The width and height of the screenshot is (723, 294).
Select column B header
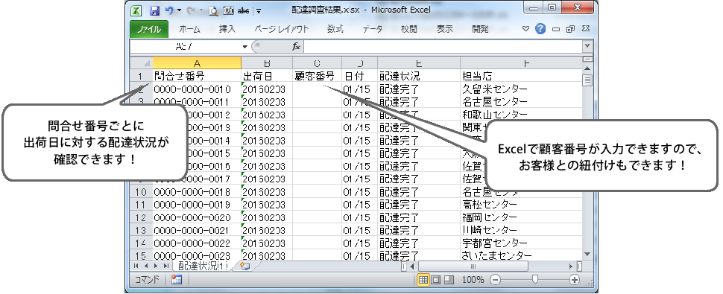tap(267, 63)
